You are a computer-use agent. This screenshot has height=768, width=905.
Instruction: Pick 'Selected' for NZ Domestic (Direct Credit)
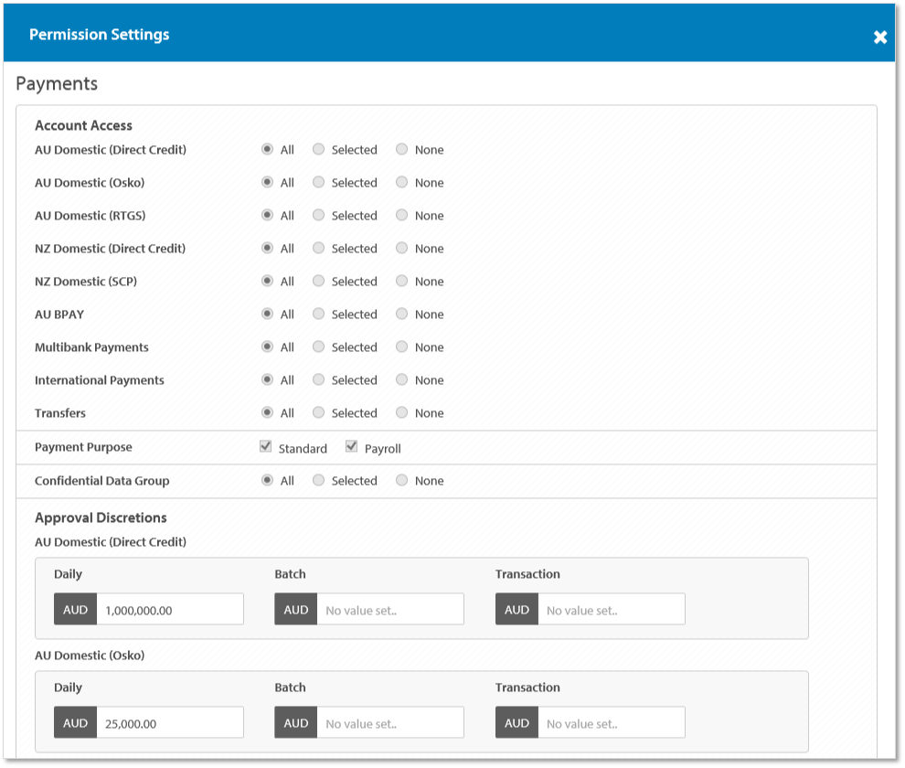tap(318, 249)
